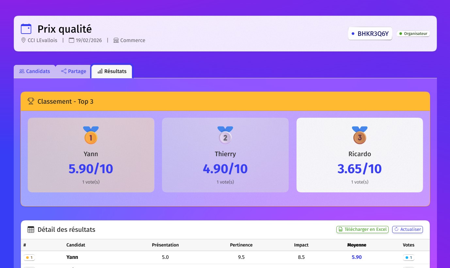Select Yann's first-place ranking card

(x=91, y=155)
